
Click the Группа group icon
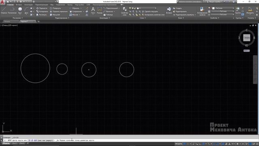[238, 10]
